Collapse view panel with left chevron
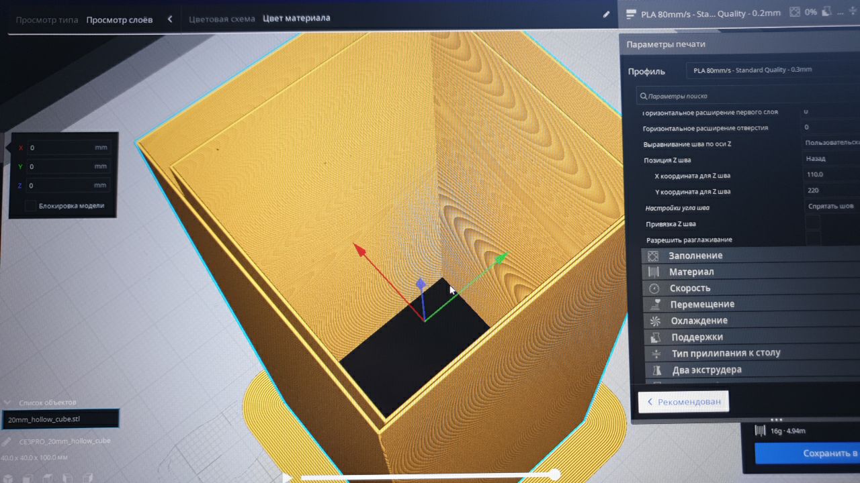 click(170, 19)
